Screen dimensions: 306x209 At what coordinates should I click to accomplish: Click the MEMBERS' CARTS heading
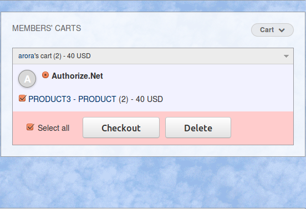pos(47,28)
